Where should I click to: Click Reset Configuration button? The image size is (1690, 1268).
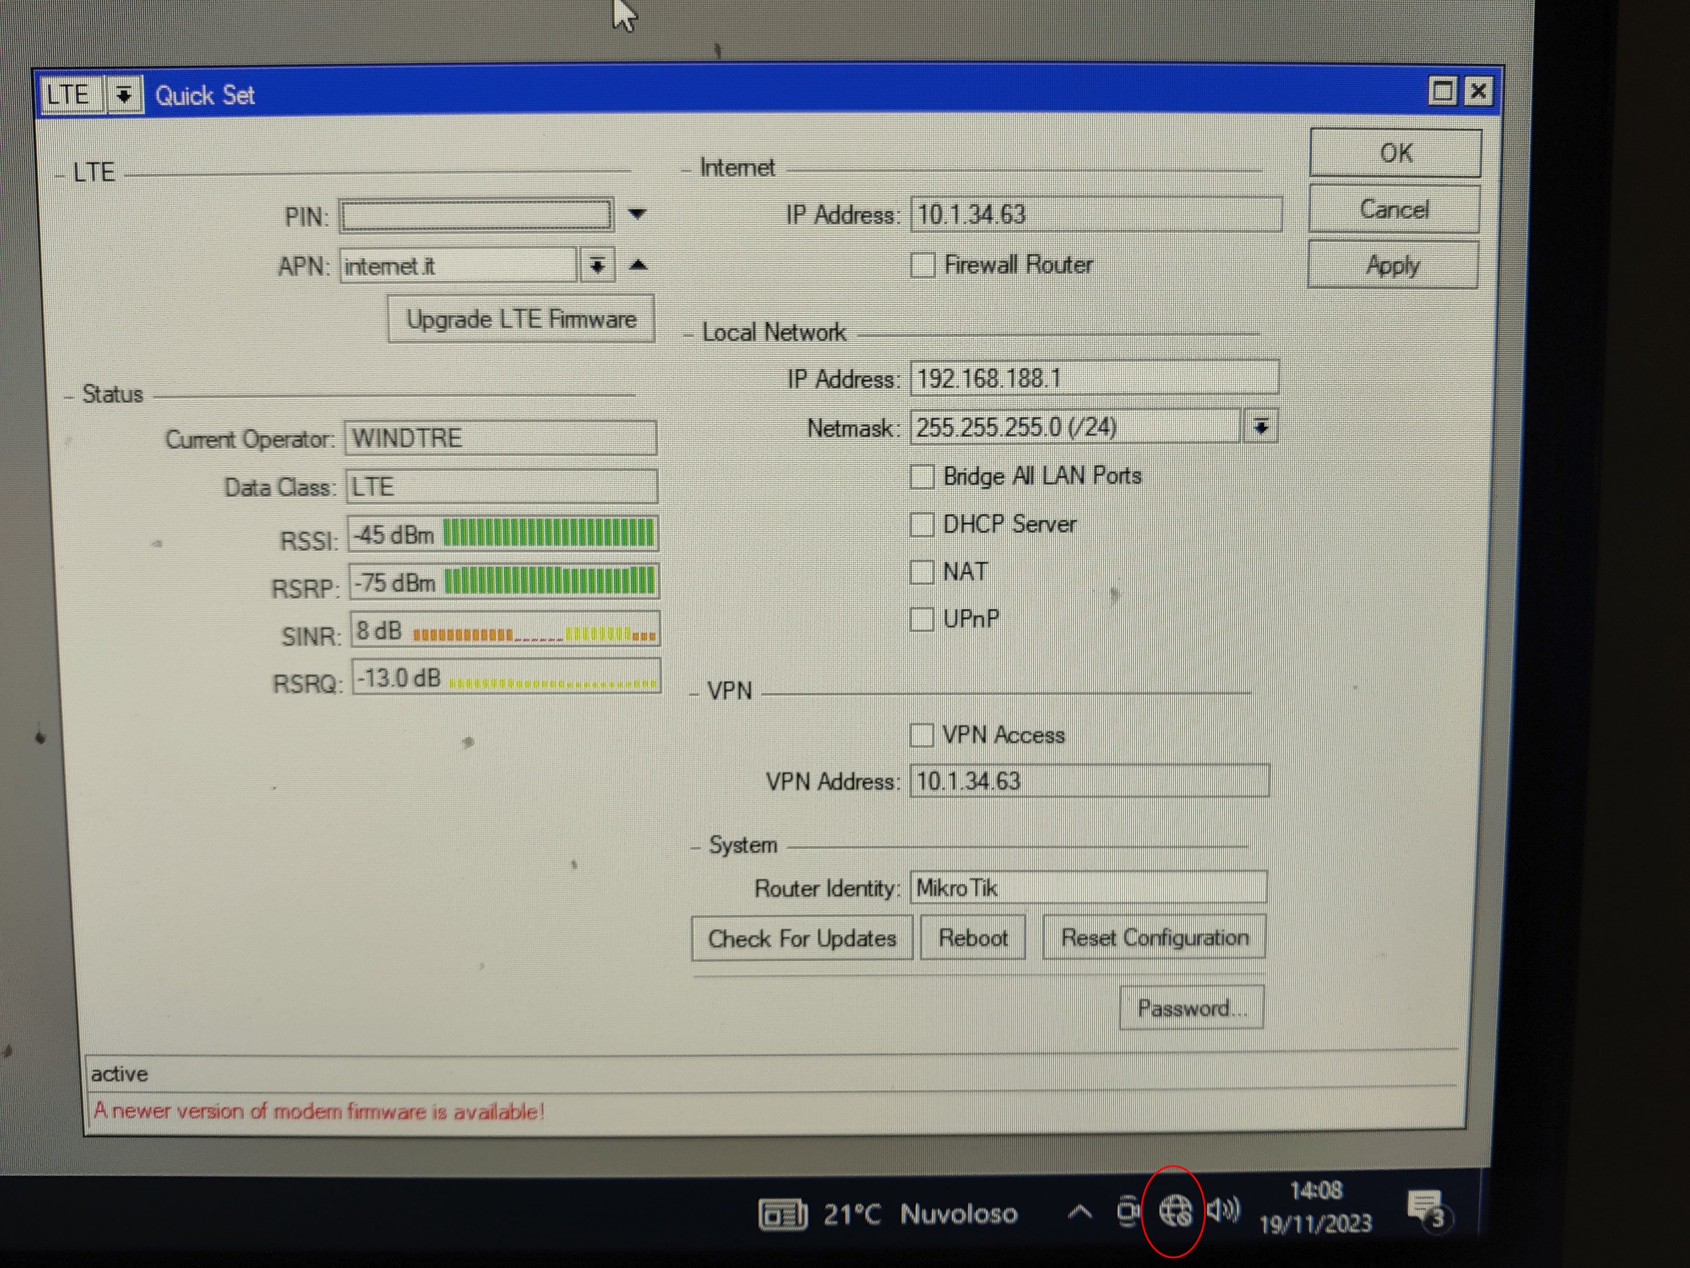[x=1154, y=937]
